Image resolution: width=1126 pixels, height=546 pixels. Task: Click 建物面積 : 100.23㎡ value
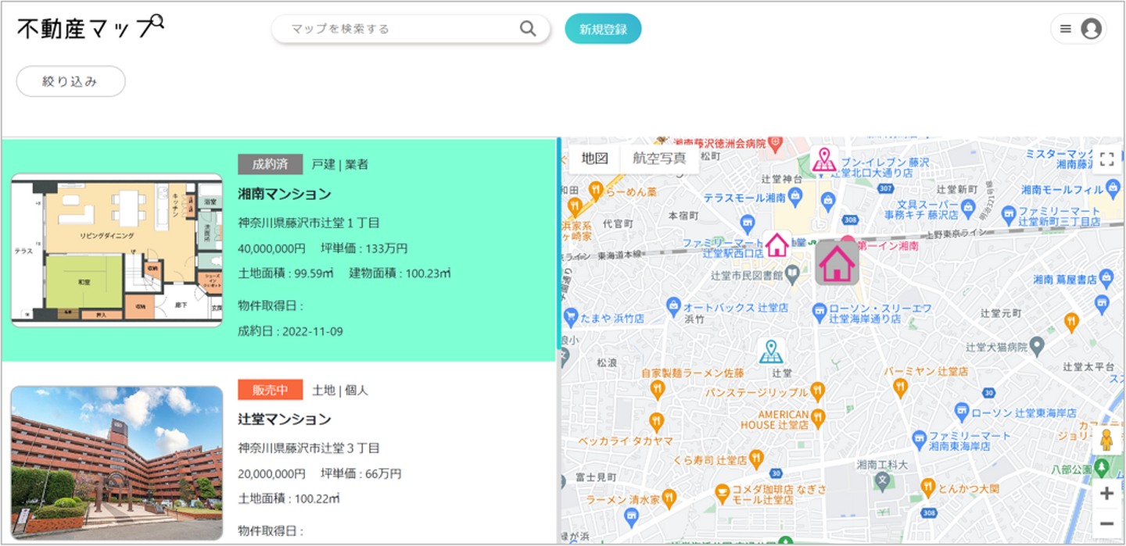pyautogui.click(x=400, y=273)
